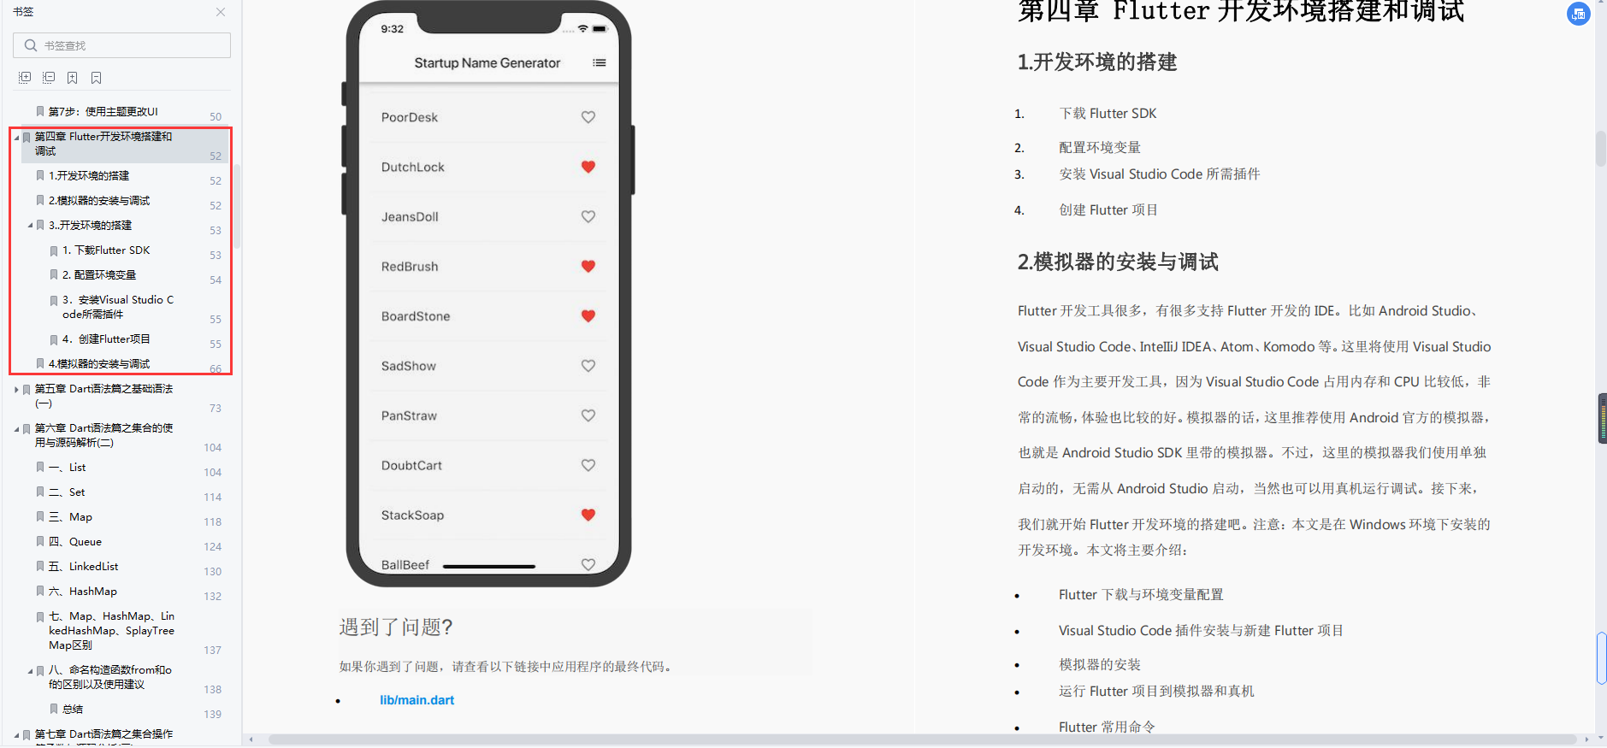
Task: Click the 下载 Flutter SDK list item in the page
Action: 1108,114
